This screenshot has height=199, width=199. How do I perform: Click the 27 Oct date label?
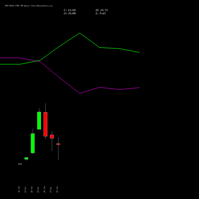[51, 189]
